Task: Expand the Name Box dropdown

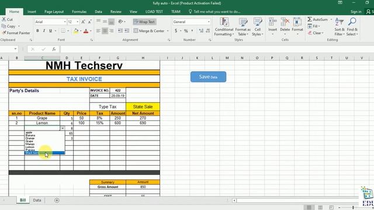Action: 15,49
